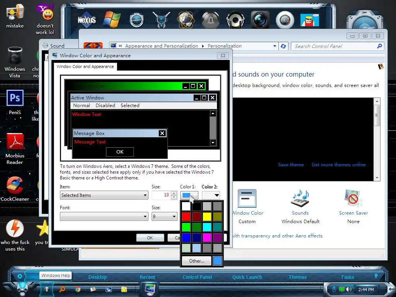Pick the magenta swatch in the color palette
Image resolution: width=396 pixels, height=297 pixels.
tap(207, 237)
